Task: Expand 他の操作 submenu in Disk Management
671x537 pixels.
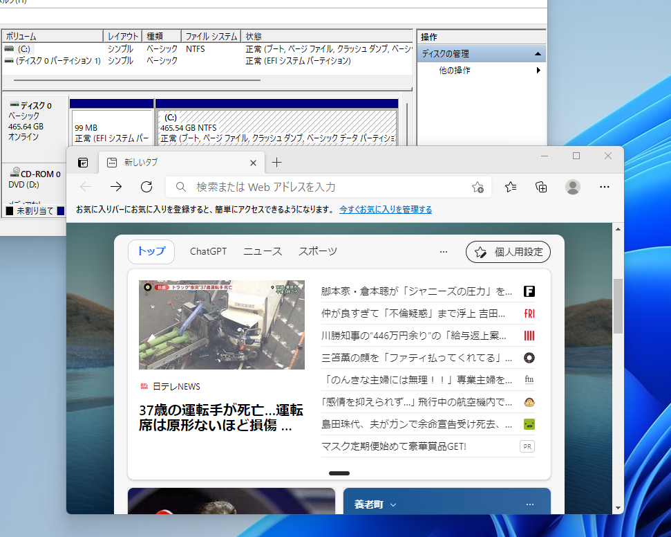Action: 538,71
